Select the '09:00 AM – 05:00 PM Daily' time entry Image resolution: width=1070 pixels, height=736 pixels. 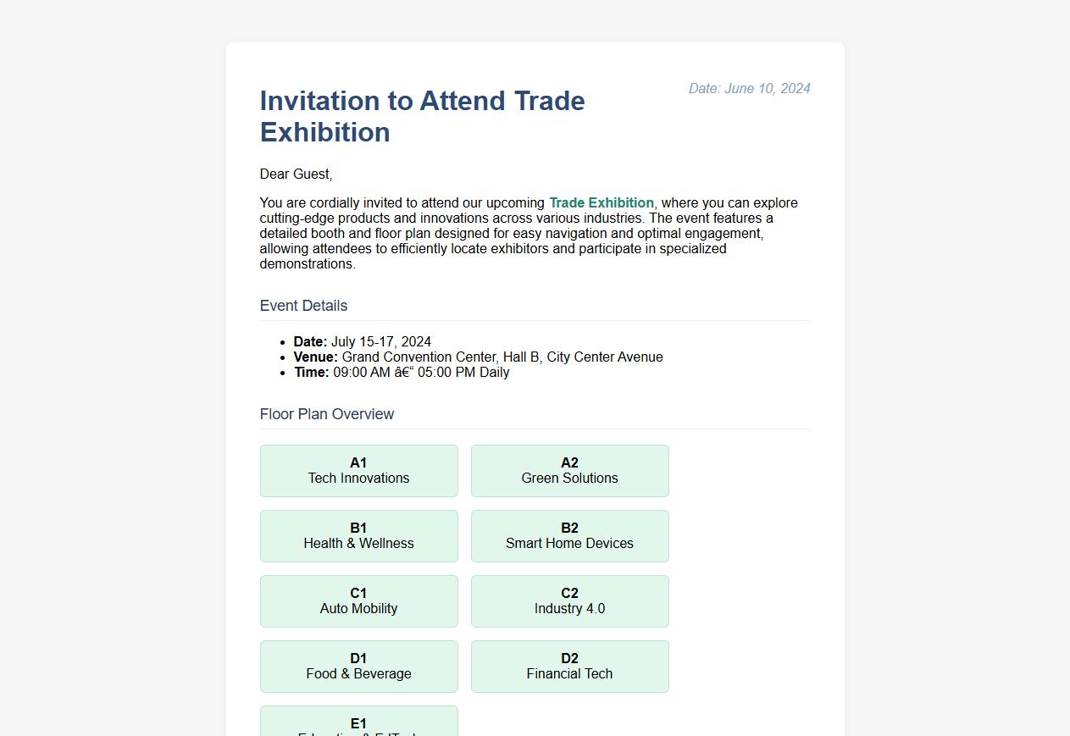(421, 372)
